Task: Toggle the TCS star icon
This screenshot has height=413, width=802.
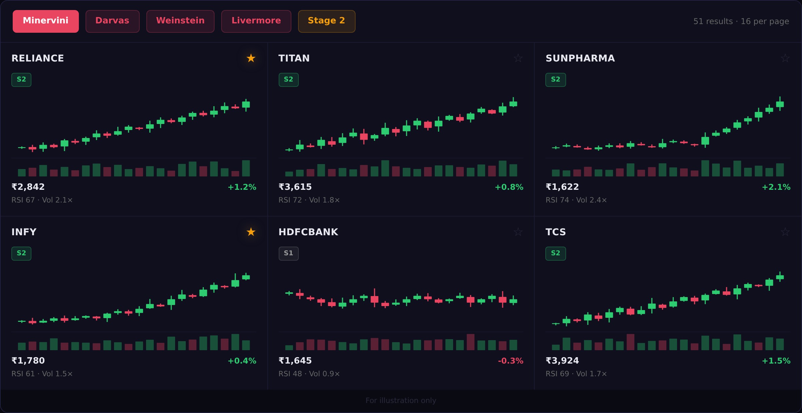Action: click(785, 232)
